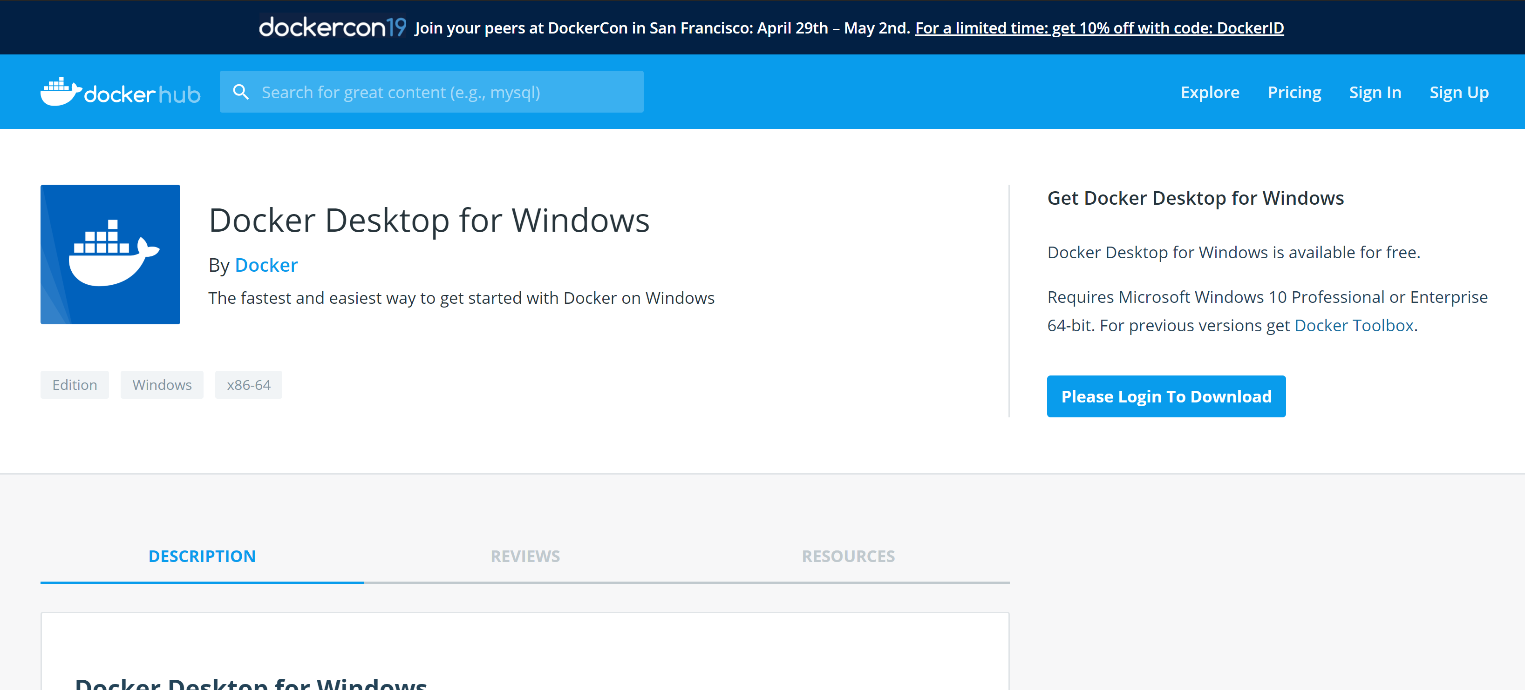Click the search magnifier icon
The height and width of the screenshot is (690, 1525).
(240, 92)
